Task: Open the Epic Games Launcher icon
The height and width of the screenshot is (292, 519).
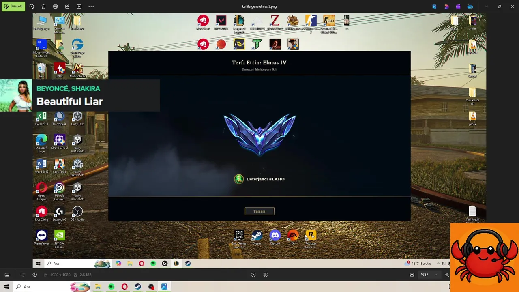Action: pos(239,239)
